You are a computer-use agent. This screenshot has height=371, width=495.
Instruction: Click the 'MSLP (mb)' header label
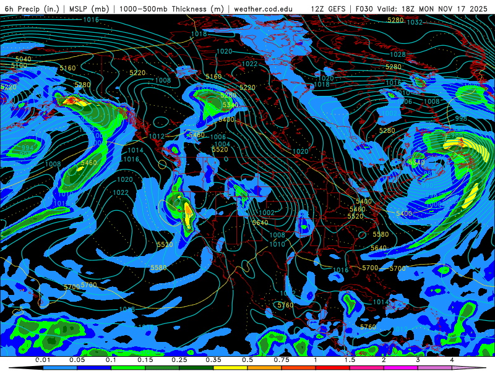tap(89, 9)
